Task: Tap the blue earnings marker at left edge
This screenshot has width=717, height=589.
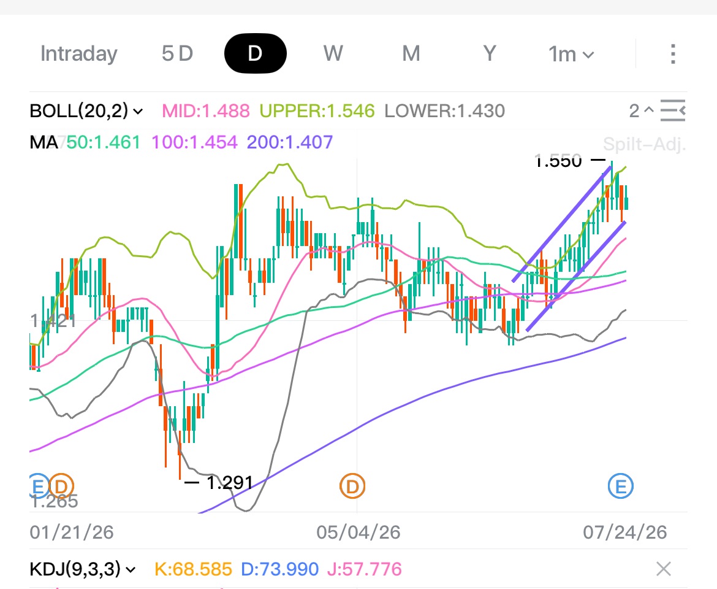Action: (39, 486)
